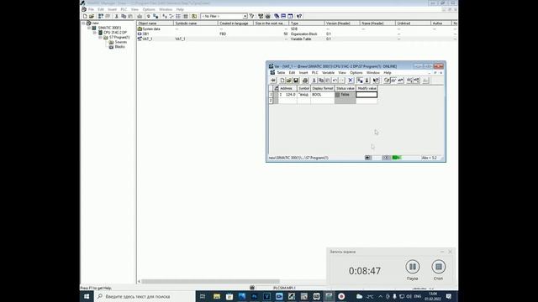Select Sources folder in project tree
The height and width of the screenshot is (302, 538).
click(120, 42)
